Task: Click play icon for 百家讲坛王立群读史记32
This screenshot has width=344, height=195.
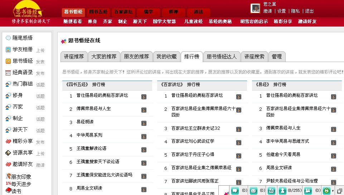Action: coord(239,129)
